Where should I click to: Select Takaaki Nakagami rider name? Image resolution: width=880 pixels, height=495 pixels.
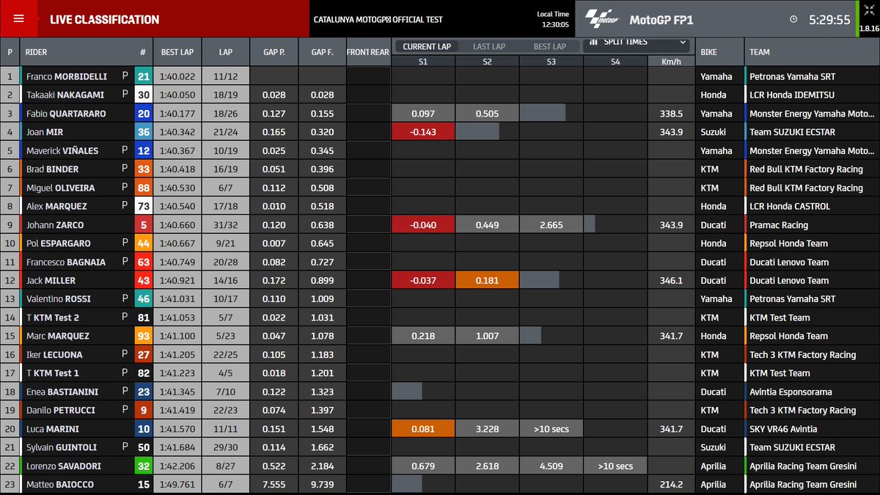(x=65, y=95)
